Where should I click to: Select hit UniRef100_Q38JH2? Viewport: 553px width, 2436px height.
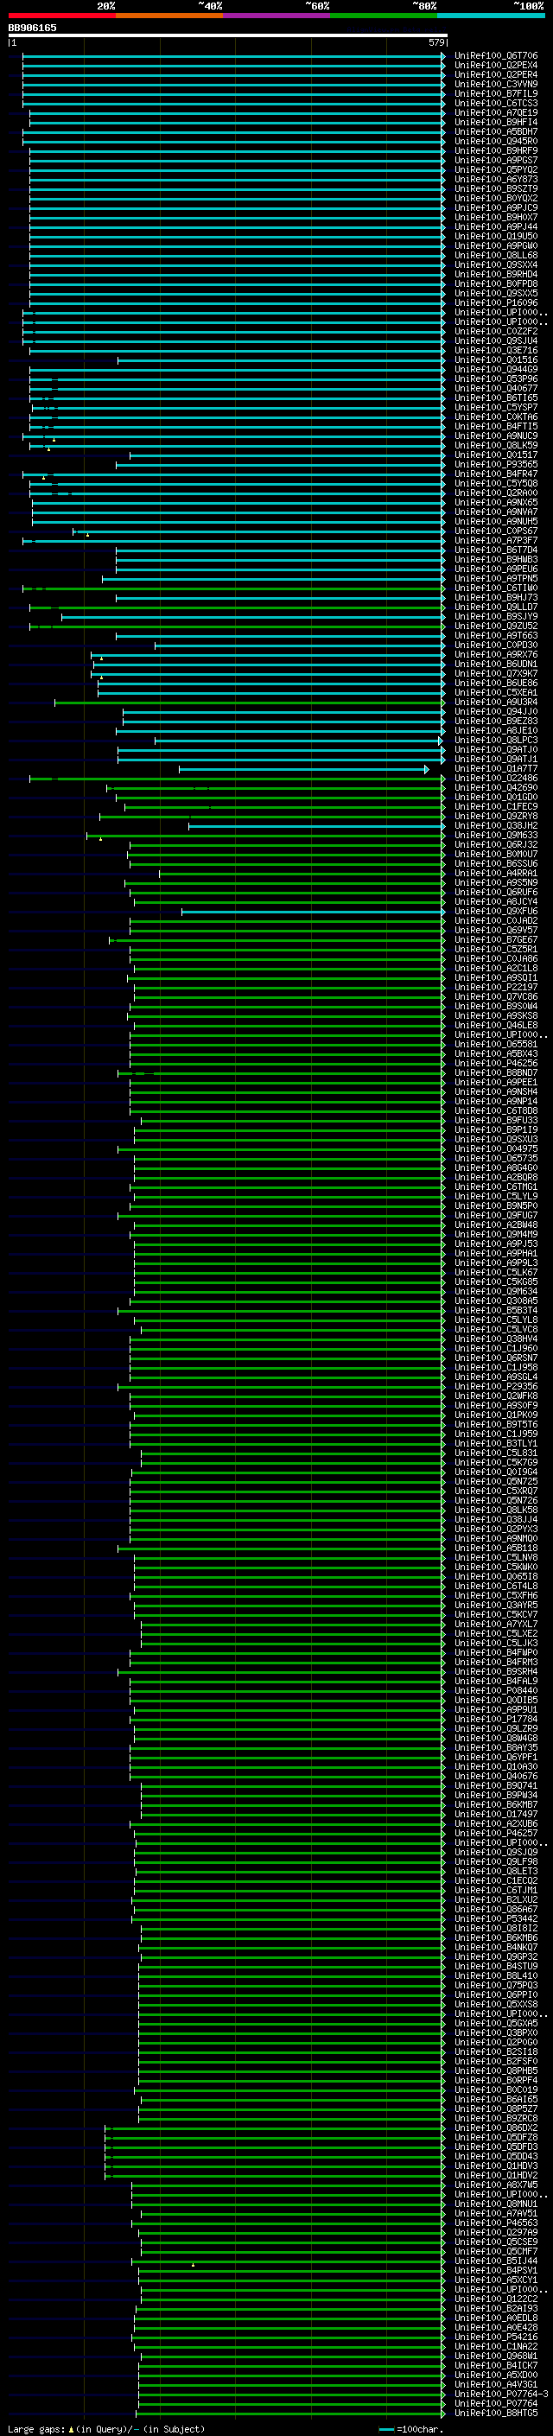click(x=495, y=825)
